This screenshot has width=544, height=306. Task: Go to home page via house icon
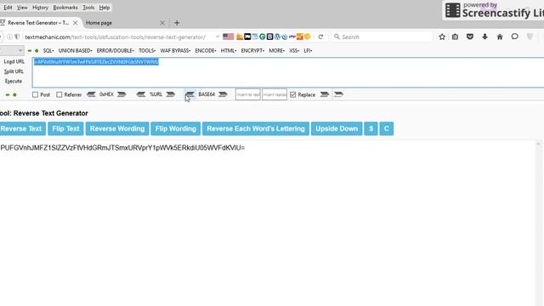pos(500,37)
